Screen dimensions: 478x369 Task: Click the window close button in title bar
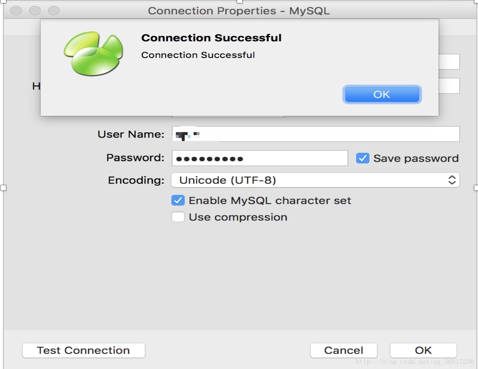(16, 11)
